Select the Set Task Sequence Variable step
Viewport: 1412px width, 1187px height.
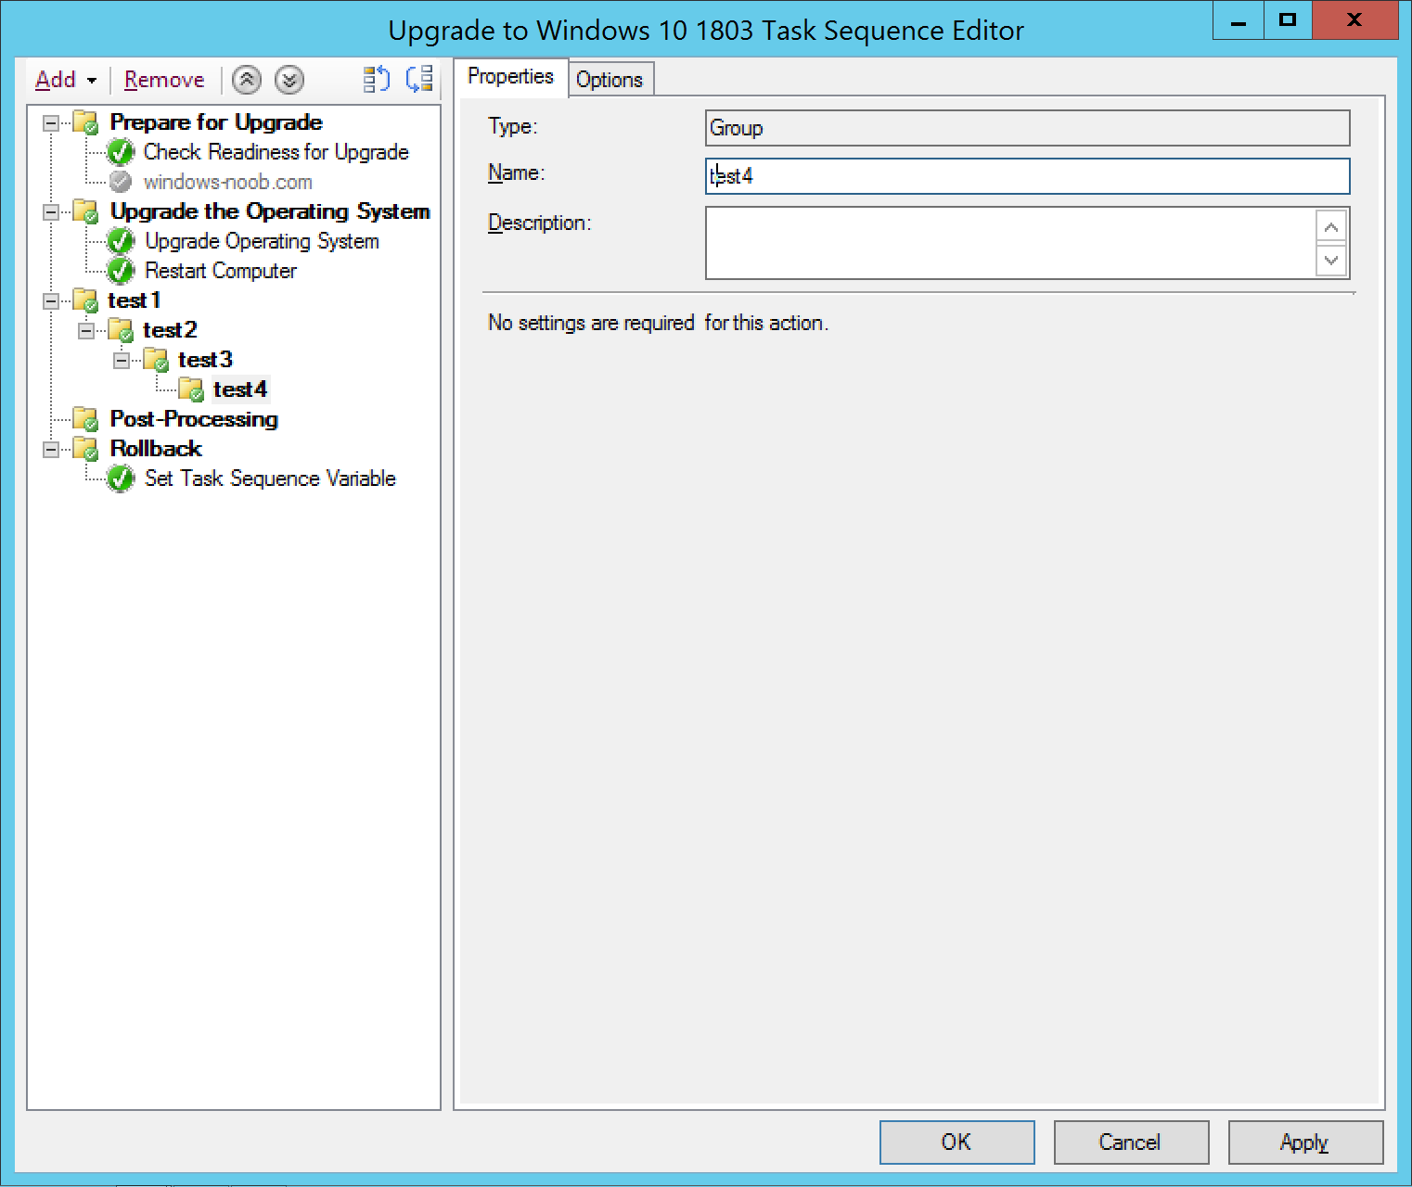point(270,479)
